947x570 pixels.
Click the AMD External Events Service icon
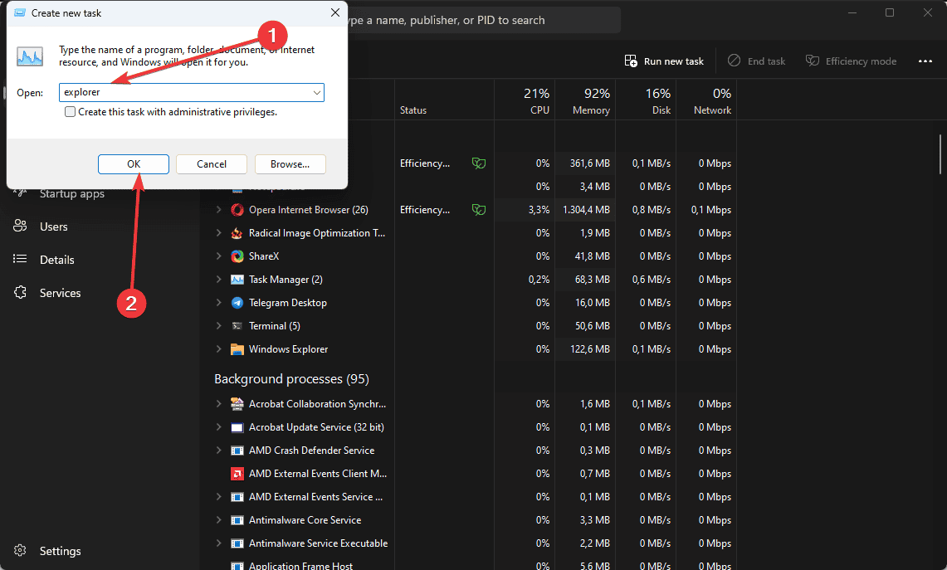coord(237,497)
